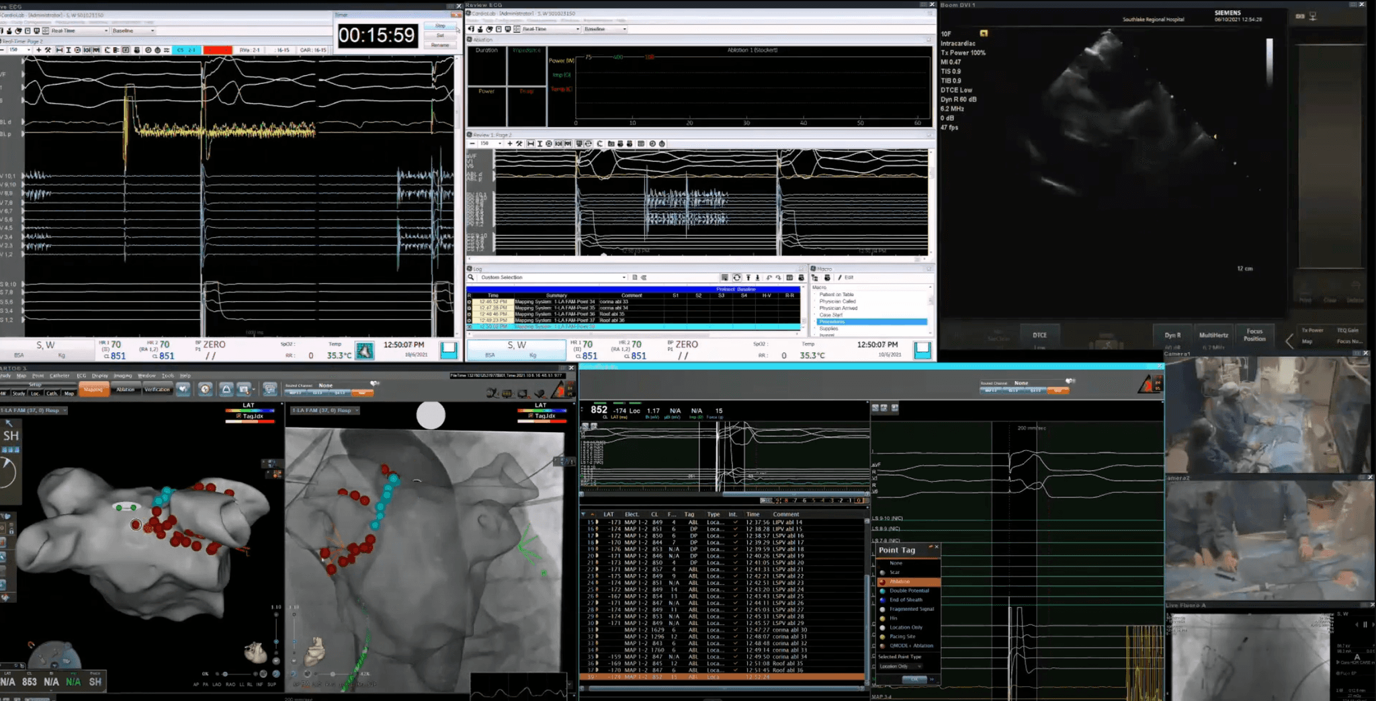
Task: Click the clock-like round toolbar icon in CARTO
Action: coord(206,389)
